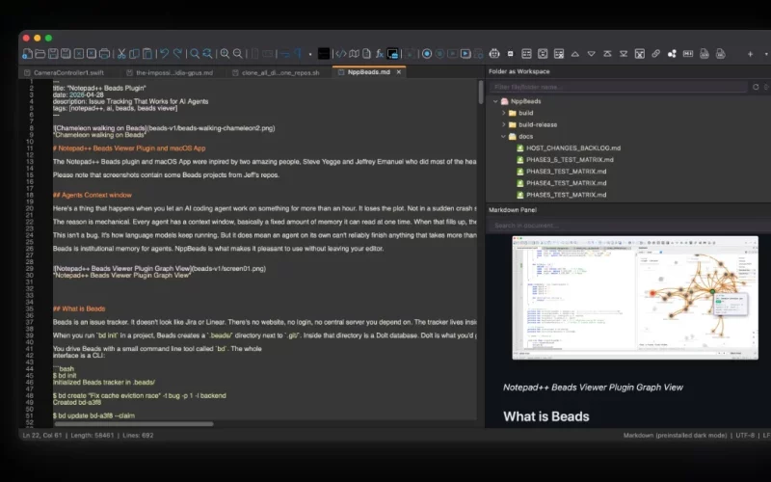This screenshot has width=771, height=482.
Task: Open PHASE3_5_TEST_MATRIX.md file
Action: (x=570, y=160)
